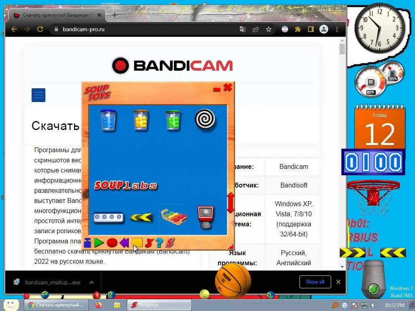This screenshot has height=311, width=415.
Task: Open the browser extensions puzzle icon
Action: (298, 29)
